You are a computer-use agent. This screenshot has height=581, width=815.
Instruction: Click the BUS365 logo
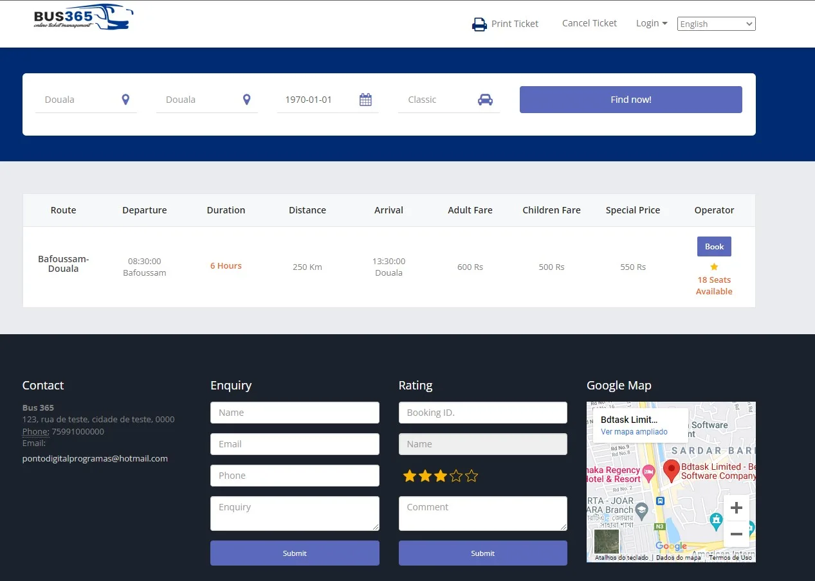[x=84, y=17]
